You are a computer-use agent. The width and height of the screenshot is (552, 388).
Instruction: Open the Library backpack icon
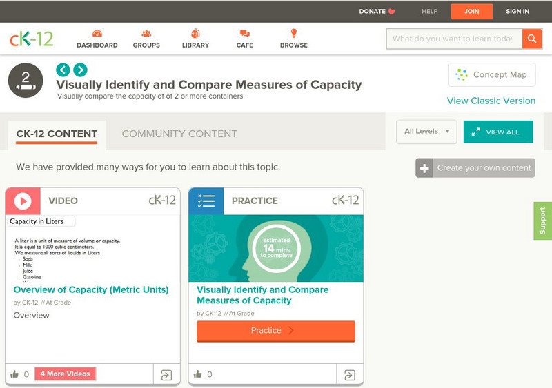195,34
